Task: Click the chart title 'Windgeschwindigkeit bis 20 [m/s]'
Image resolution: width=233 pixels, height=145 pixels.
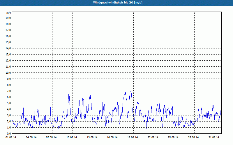Action: 118,3
